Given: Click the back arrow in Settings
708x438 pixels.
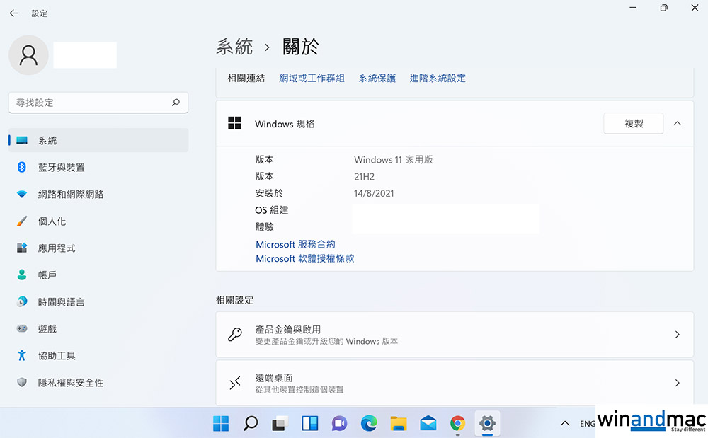Looking at the screenshot, I should tap(13, 13).
